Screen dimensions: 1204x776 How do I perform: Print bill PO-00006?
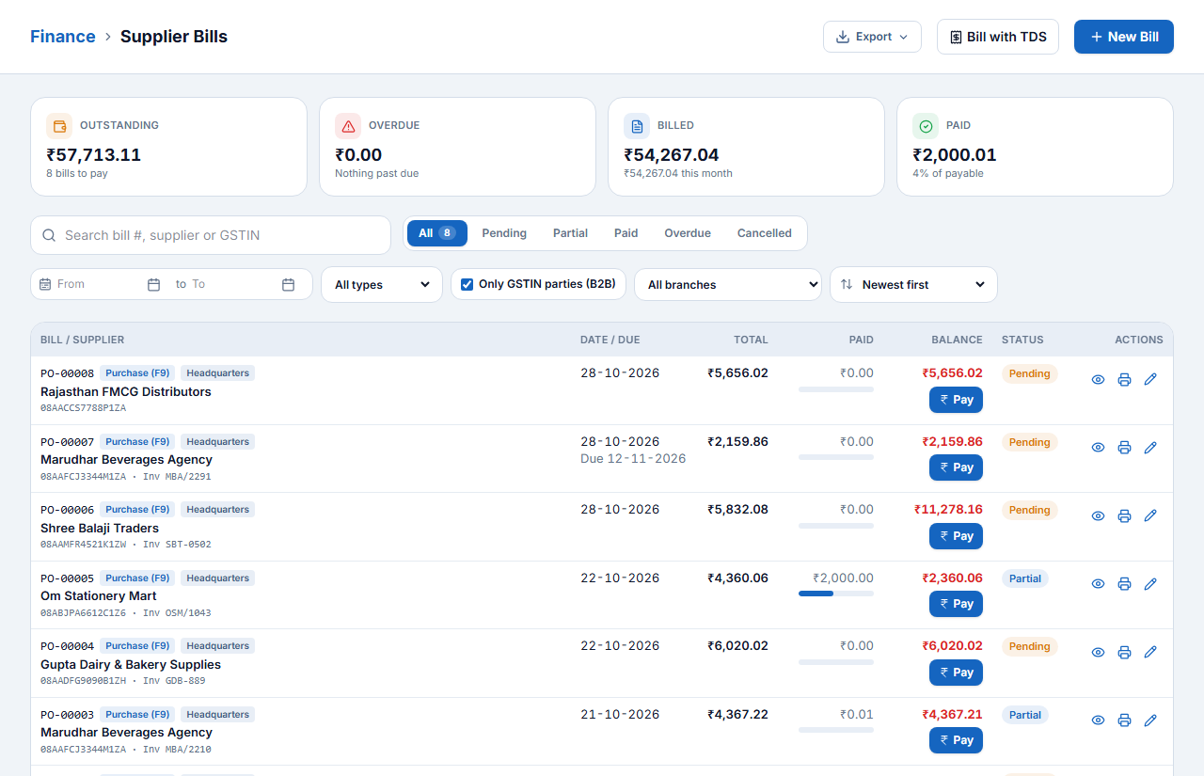1124,515
